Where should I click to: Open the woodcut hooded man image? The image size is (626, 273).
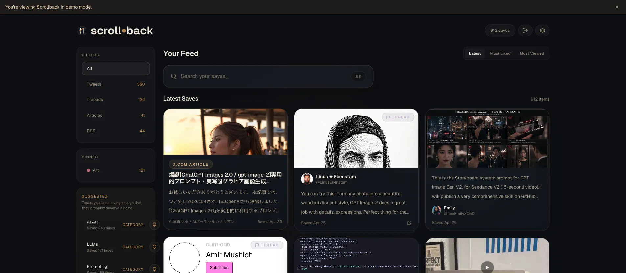pyautogui.click(x=356, y=138)
